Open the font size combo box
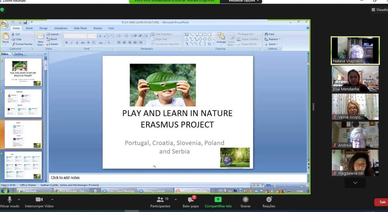 [92, 36]
